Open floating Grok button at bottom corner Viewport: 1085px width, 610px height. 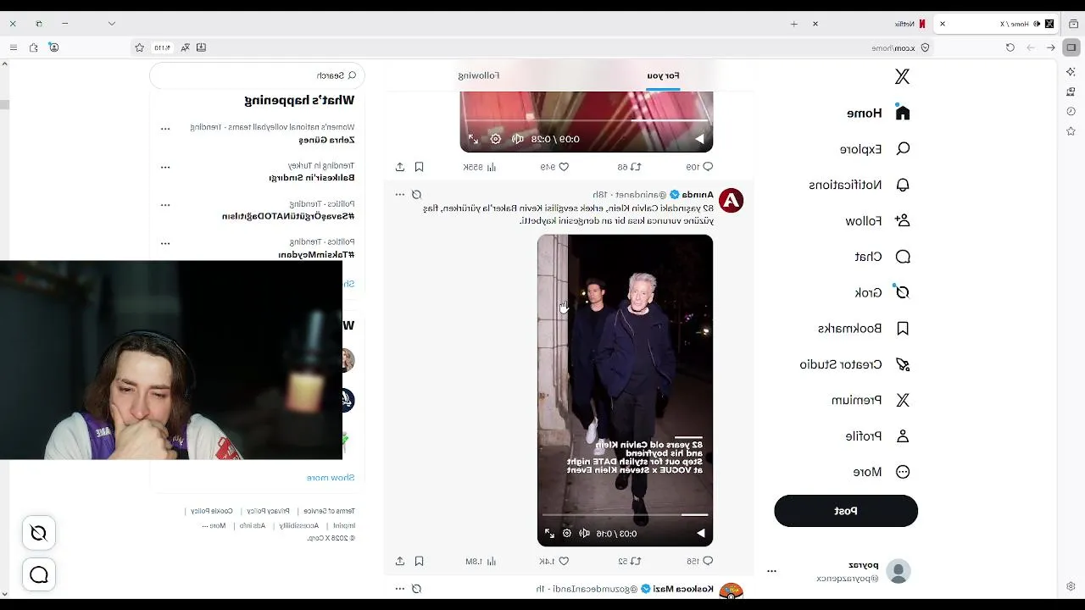39,533
